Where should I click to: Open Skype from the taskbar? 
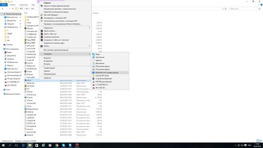[x=63, y=145]
